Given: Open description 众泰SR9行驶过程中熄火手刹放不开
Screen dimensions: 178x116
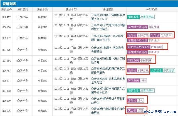Looking at the screenshot, I should pos(108,60).
